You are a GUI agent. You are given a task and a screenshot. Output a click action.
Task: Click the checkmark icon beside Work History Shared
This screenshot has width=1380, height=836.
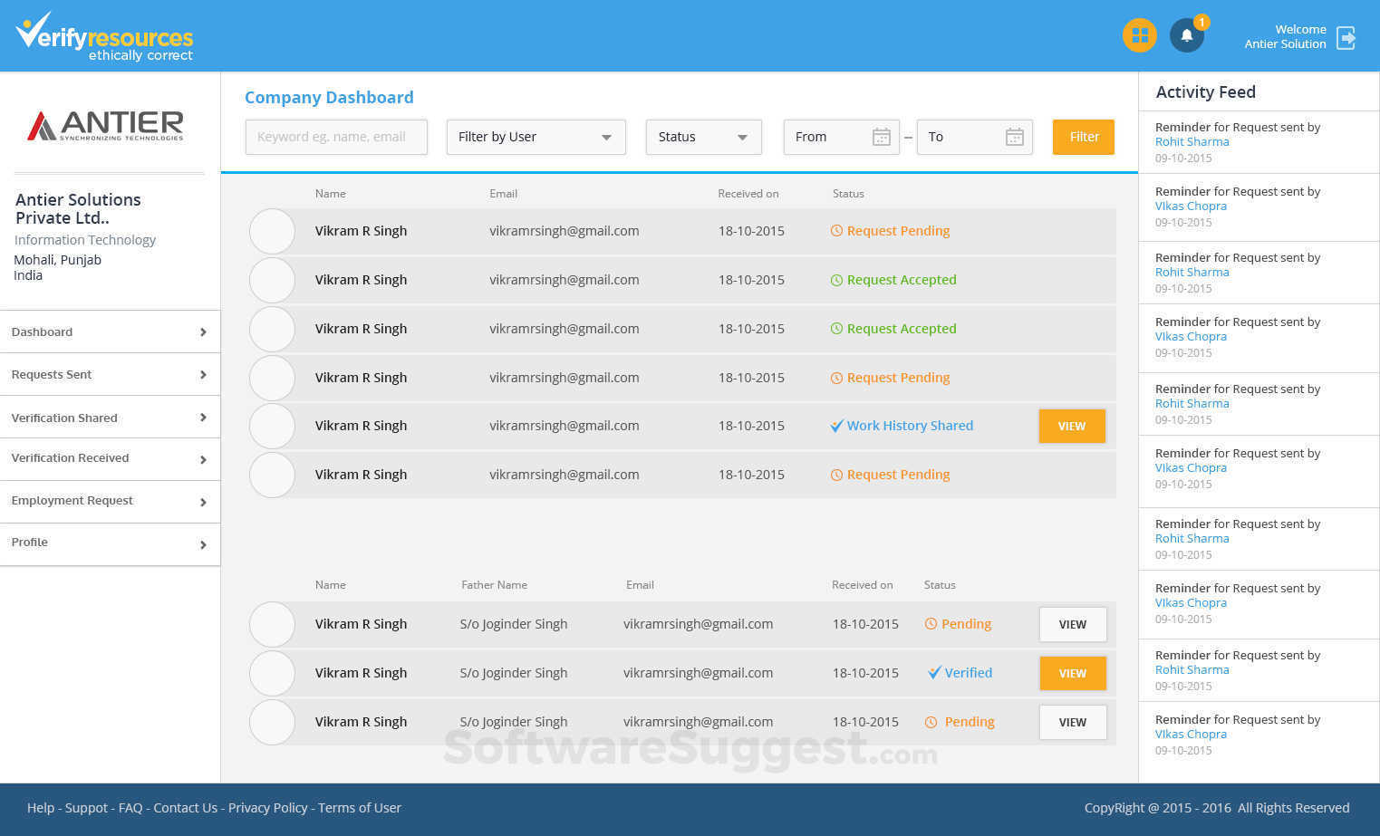[x=837, y=426]
